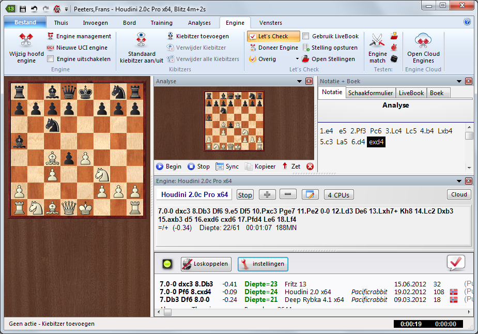Click the Stop button in the engine panel
Image resolution: width=478 pixels, height=334 pixels.
coord(245,195)
